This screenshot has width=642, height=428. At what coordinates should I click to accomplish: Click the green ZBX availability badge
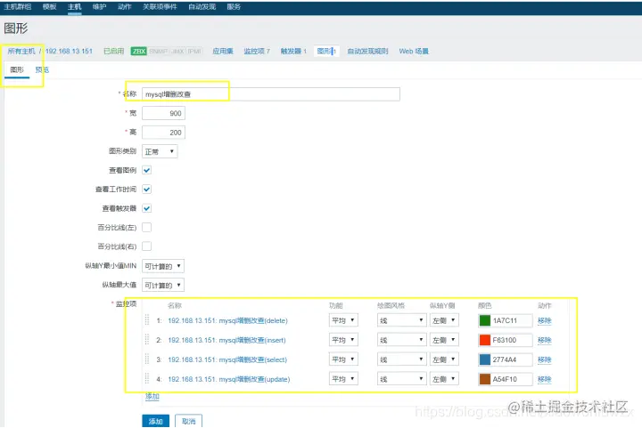tap(139, 51)
